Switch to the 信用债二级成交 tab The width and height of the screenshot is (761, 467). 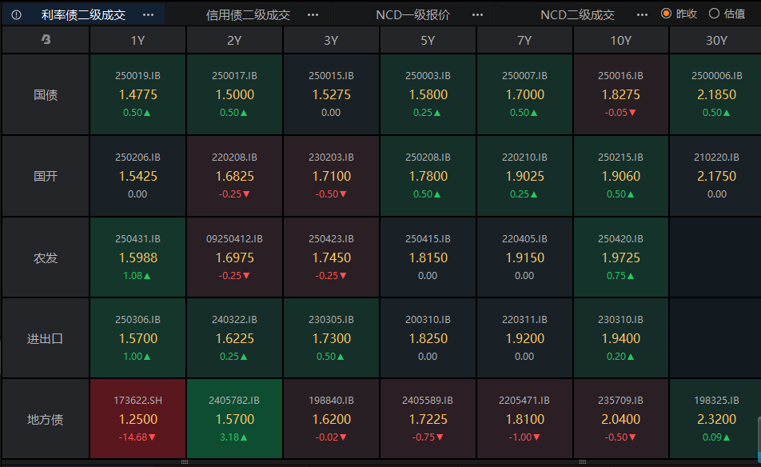[x=248, y=14]
